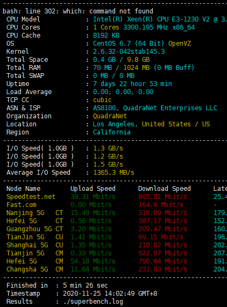227x307 pixels.
Task: Click the Upload Speed column header
Action: tap(93, 188)
